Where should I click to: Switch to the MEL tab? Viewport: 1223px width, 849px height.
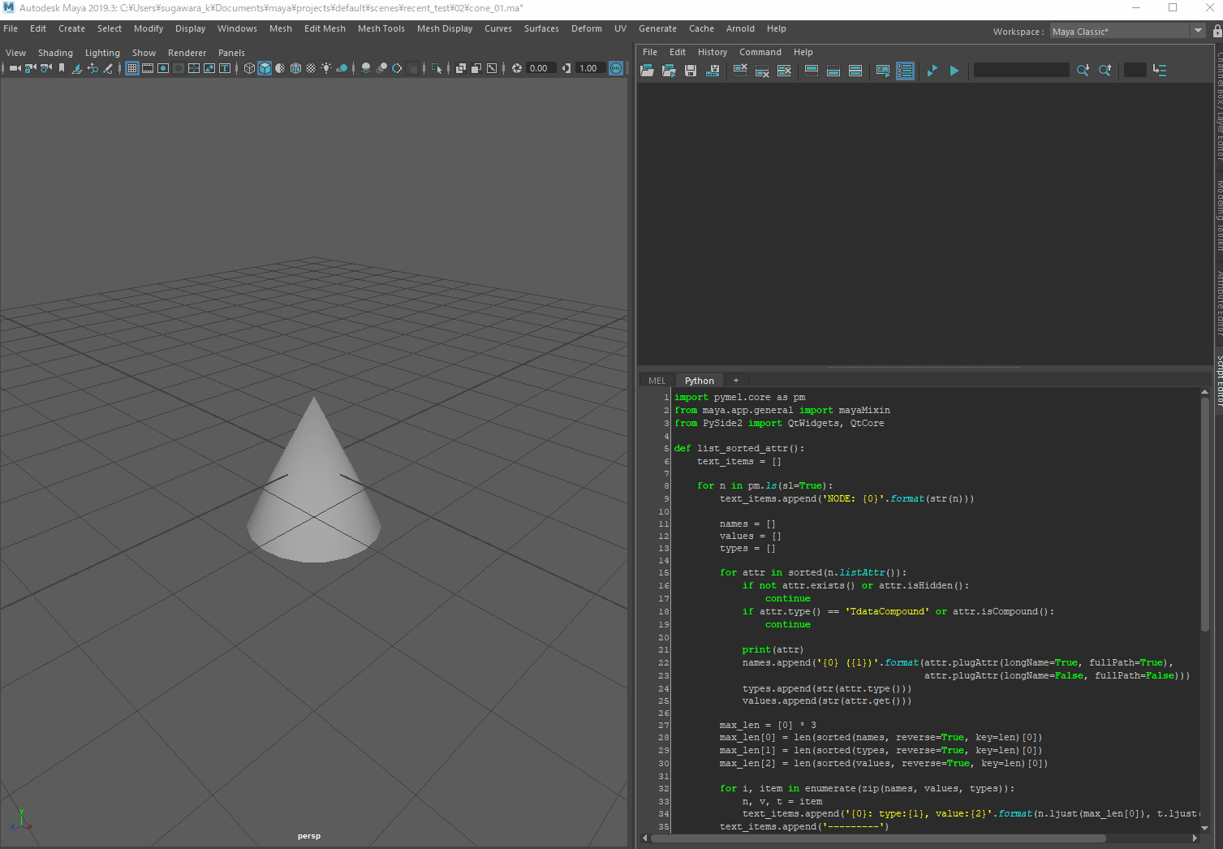(657, 381)
